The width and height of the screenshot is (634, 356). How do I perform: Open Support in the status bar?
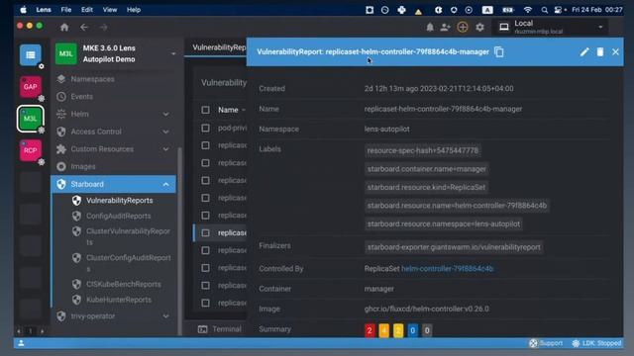click(x=546, y=343)
